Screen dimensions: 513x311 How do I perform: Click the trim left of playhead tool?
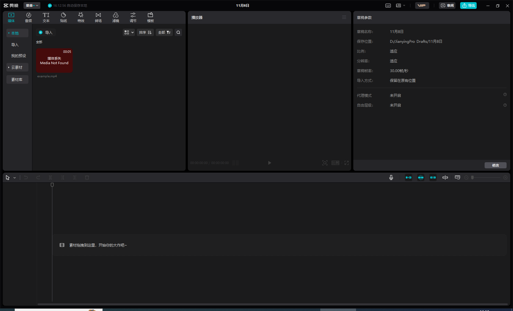coord(63,177)
